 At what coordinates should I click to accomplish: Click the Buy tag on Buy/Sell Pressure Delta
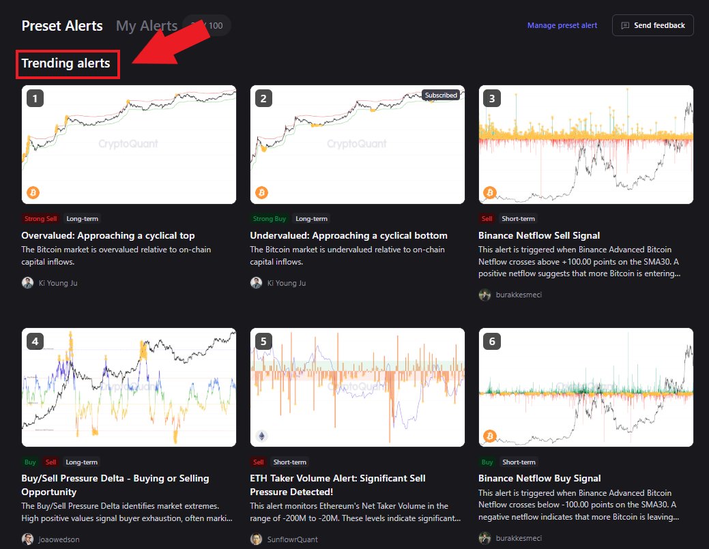click(x=30, y=462)
